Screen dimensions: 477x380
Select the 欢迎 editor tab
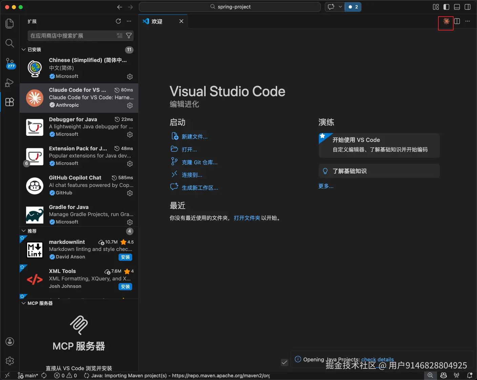click(163, 21)
